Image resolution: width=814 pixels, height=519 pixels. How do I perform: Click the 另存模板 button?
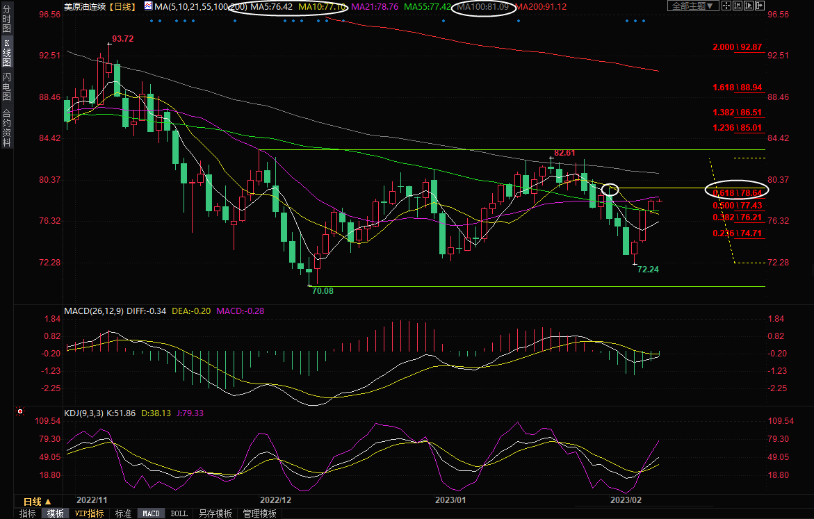(x=215, y=513)
